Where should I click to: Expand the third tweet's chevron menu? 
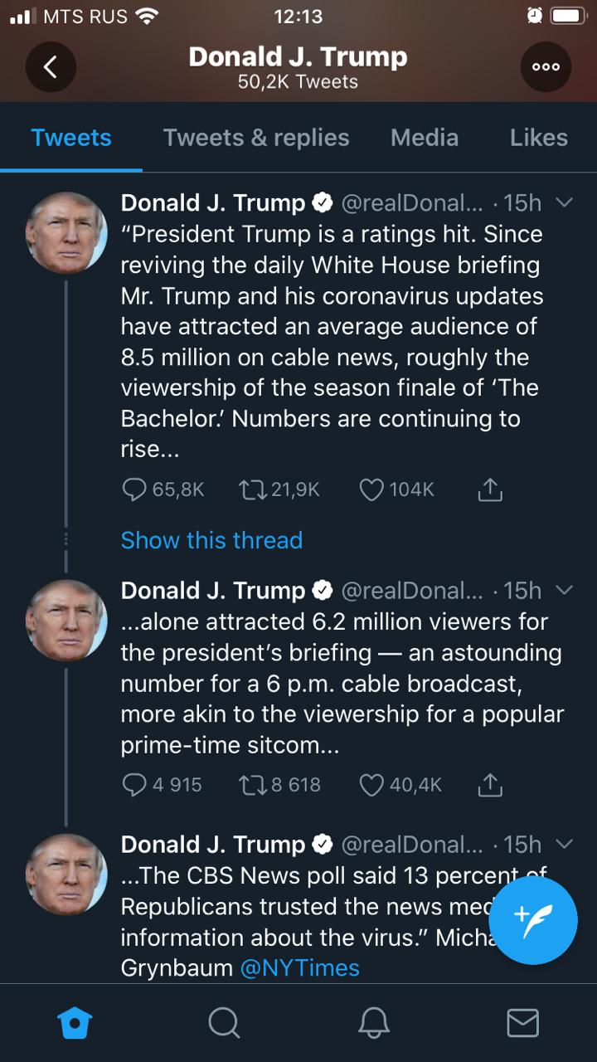[x=564, y=844]
